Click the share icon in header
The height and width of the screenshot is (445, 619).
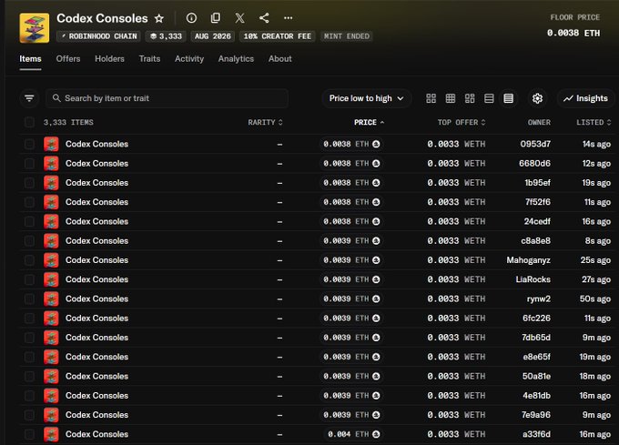click(264, 18)
